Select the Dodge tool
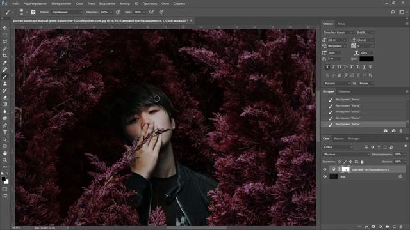 point(4,118)
